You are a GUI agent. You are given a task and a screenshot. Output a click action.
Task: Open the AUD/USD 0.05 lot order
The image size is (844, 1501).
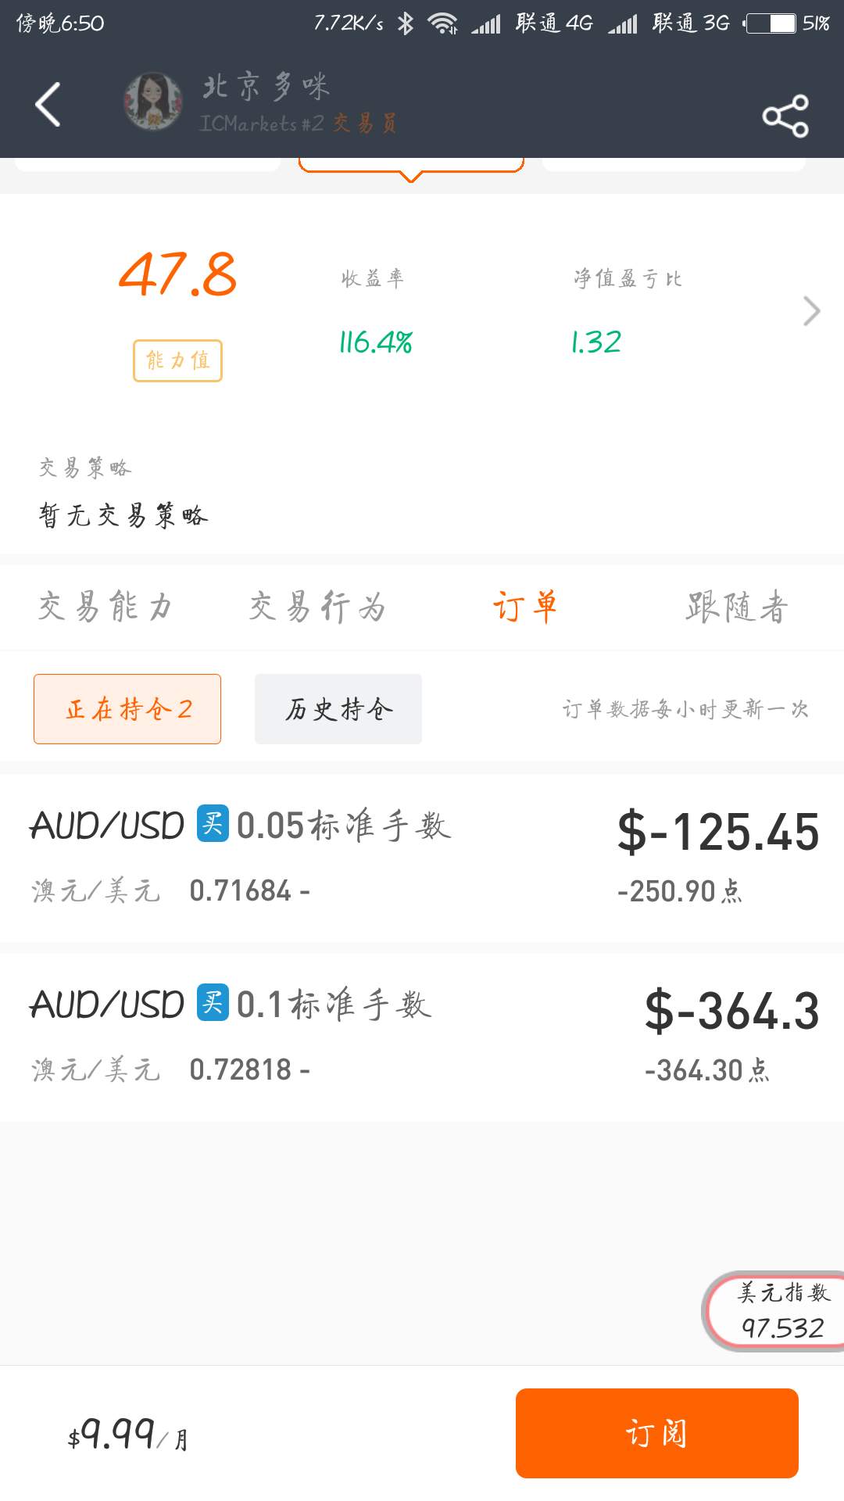422,858
